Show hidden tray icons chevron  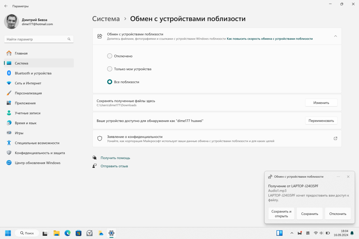(292, 233)
